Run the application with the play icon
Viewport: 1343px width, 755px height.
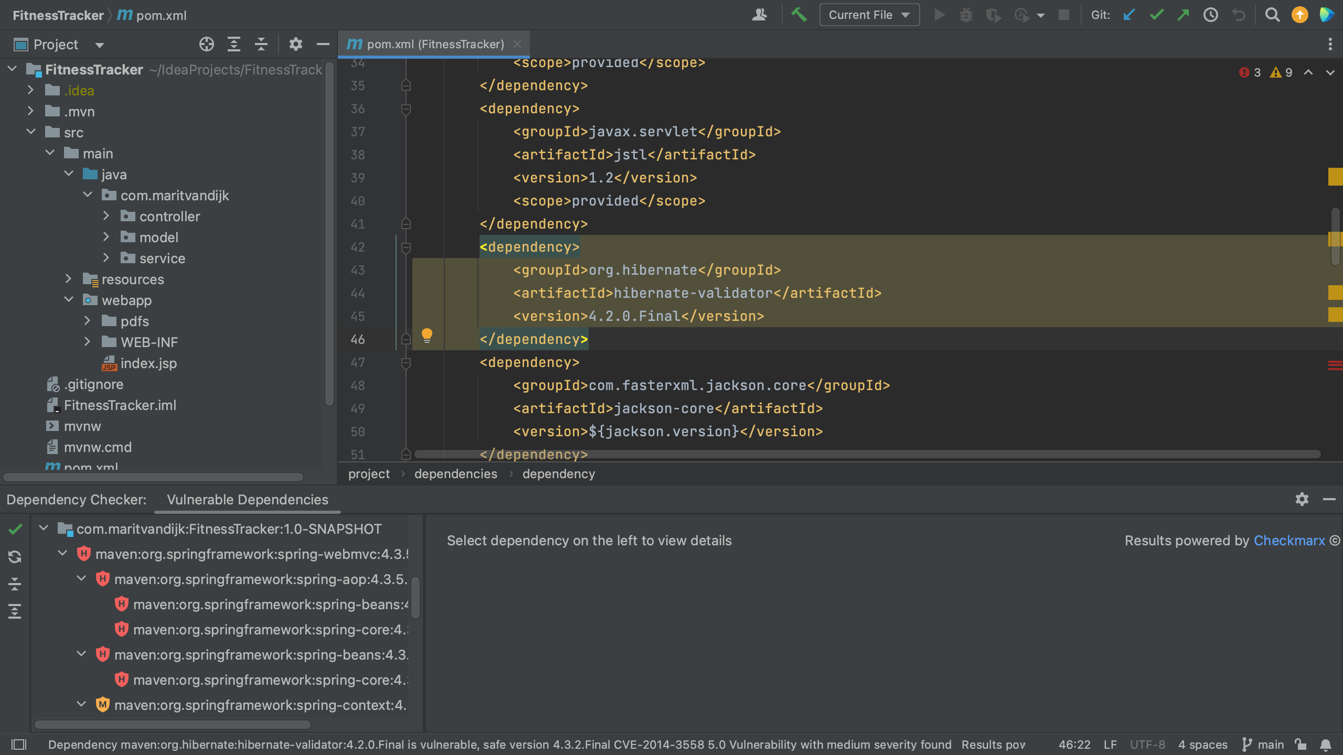939,15
